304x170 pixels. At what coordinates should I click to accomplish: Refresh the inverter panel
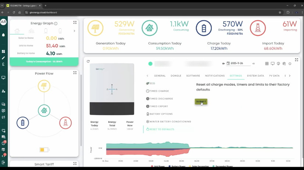click(x=88, y=62)
